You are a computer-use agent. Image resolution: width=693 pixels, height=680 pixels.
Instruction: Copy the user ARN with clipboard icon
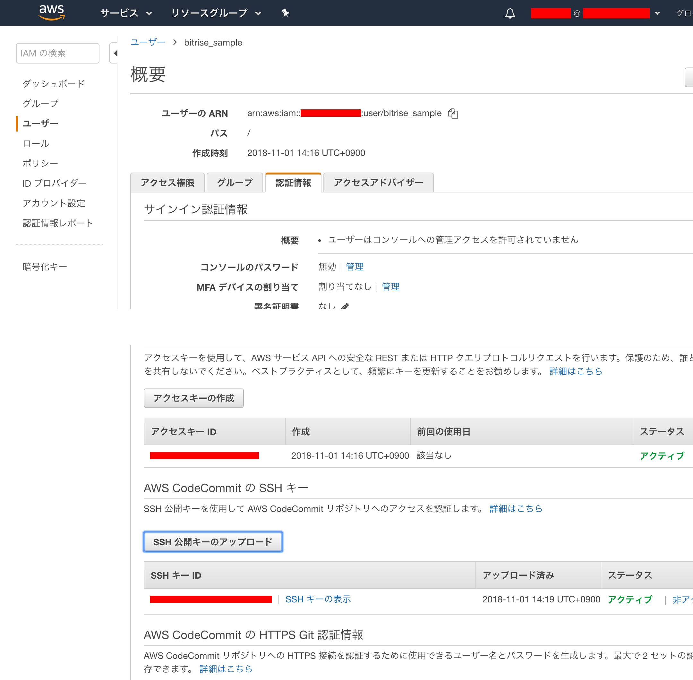click(x=453, y=113)
